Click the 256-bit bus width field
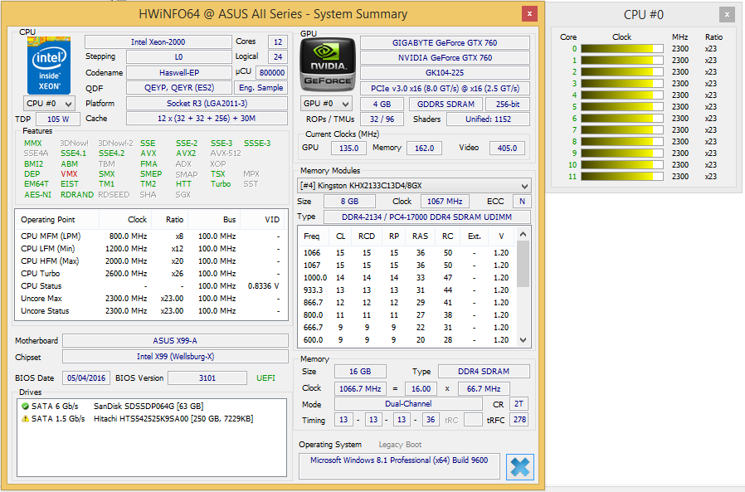 (x=508, y=104)
